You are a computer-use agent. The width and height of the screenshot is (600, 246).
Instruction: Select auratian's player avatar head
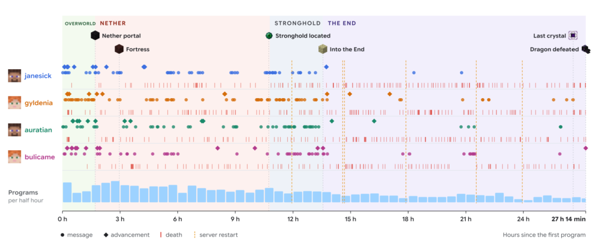pyautogui.click(x=14, y=130)
